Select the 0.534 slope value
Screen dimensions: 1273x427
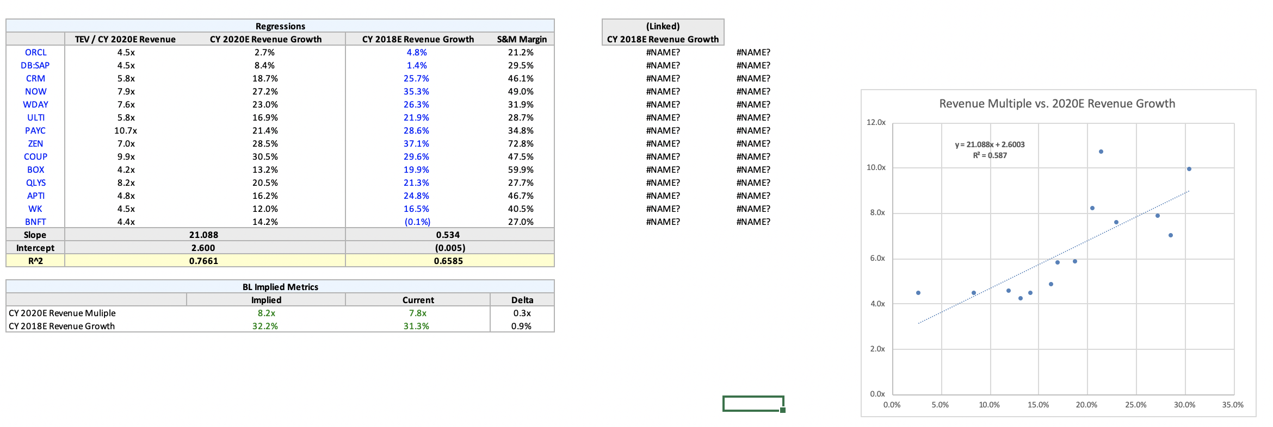(x=448, y=235)
